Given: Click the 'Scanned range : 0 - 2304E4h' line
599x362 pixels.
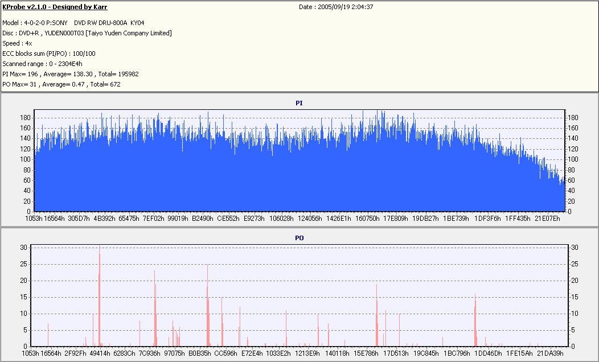Looking at the screenshot, I should point(42,64).
